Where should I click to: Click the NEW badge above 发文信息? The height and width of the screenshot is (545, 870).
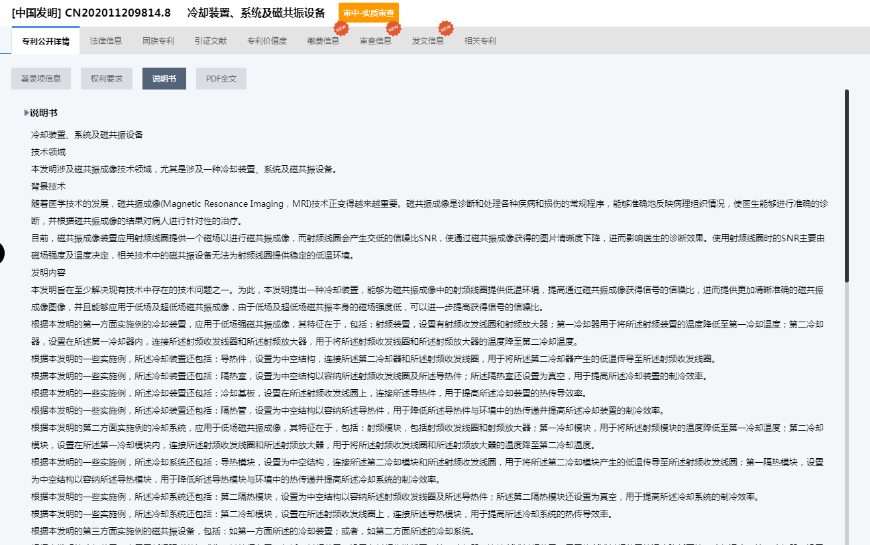pos(445,29)
